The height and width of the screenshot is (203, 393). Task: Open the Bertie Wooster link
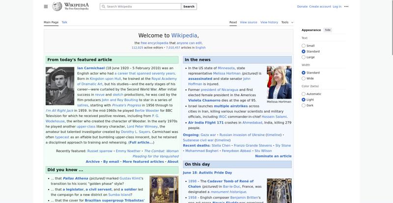click(147, 110)
